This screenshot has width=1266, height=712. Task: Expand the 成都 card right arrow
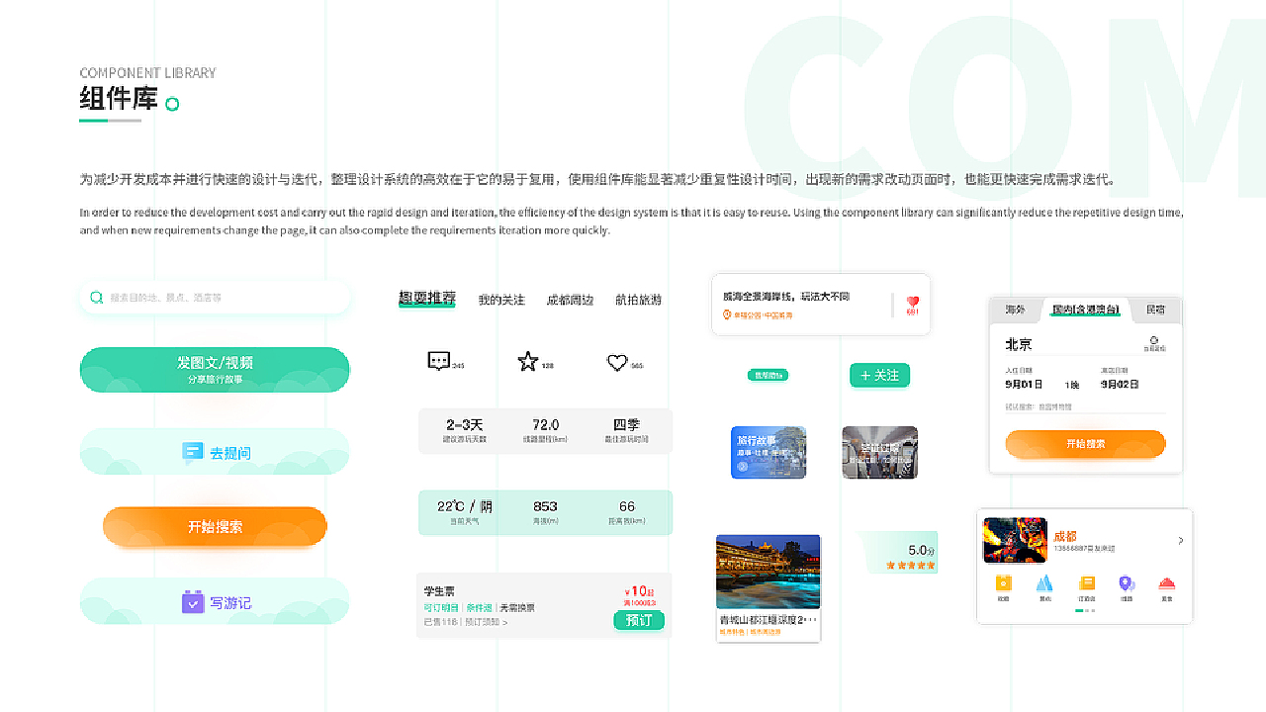tap(1180, 541)
